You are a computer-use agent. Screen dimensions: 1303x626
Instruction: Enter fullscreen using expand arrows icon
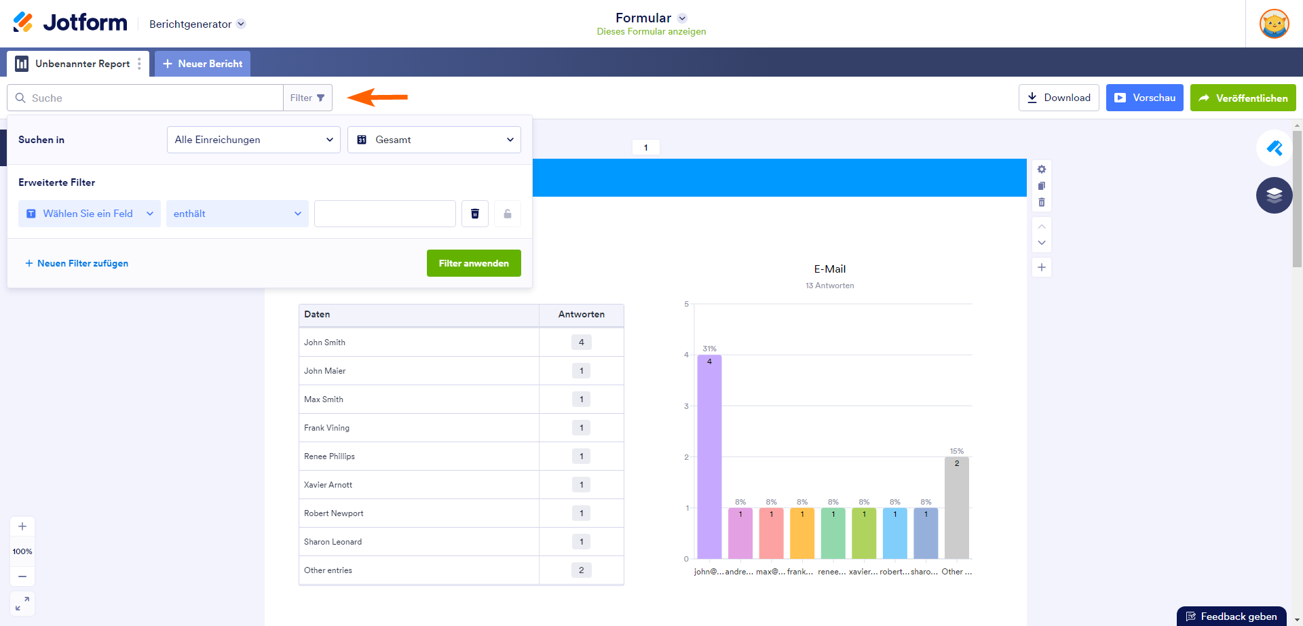[x=22, y=603]
